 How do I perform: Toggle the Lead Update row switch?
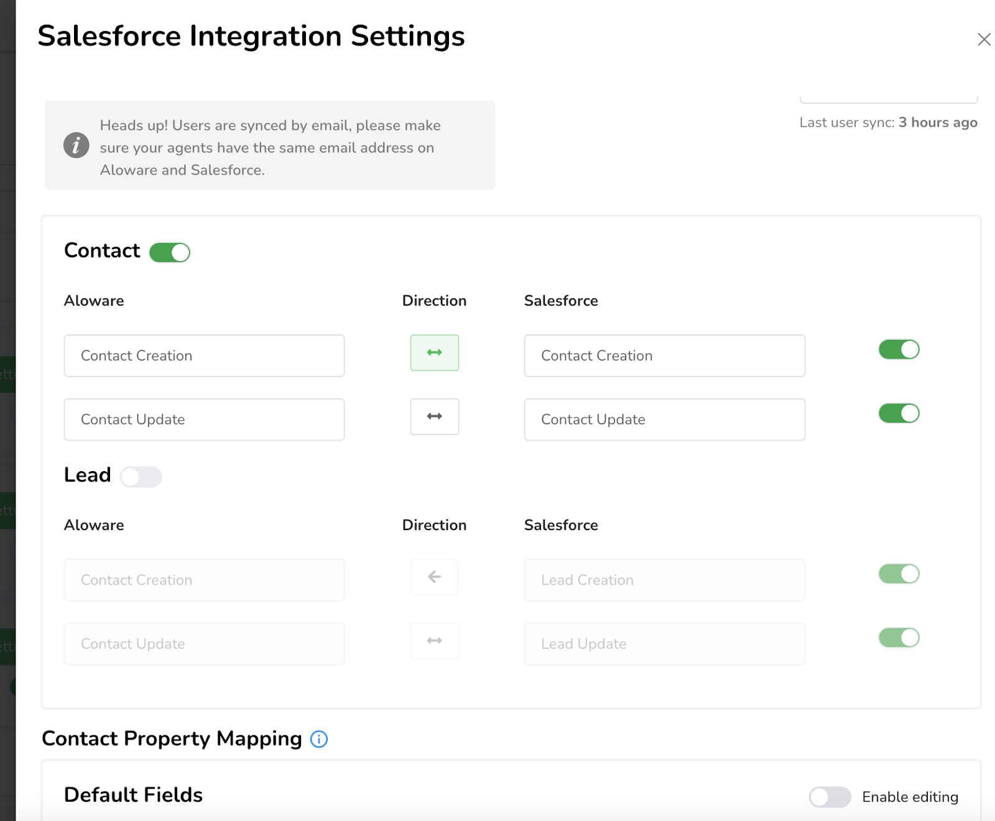pyautogui.click(x=899, y=638)
